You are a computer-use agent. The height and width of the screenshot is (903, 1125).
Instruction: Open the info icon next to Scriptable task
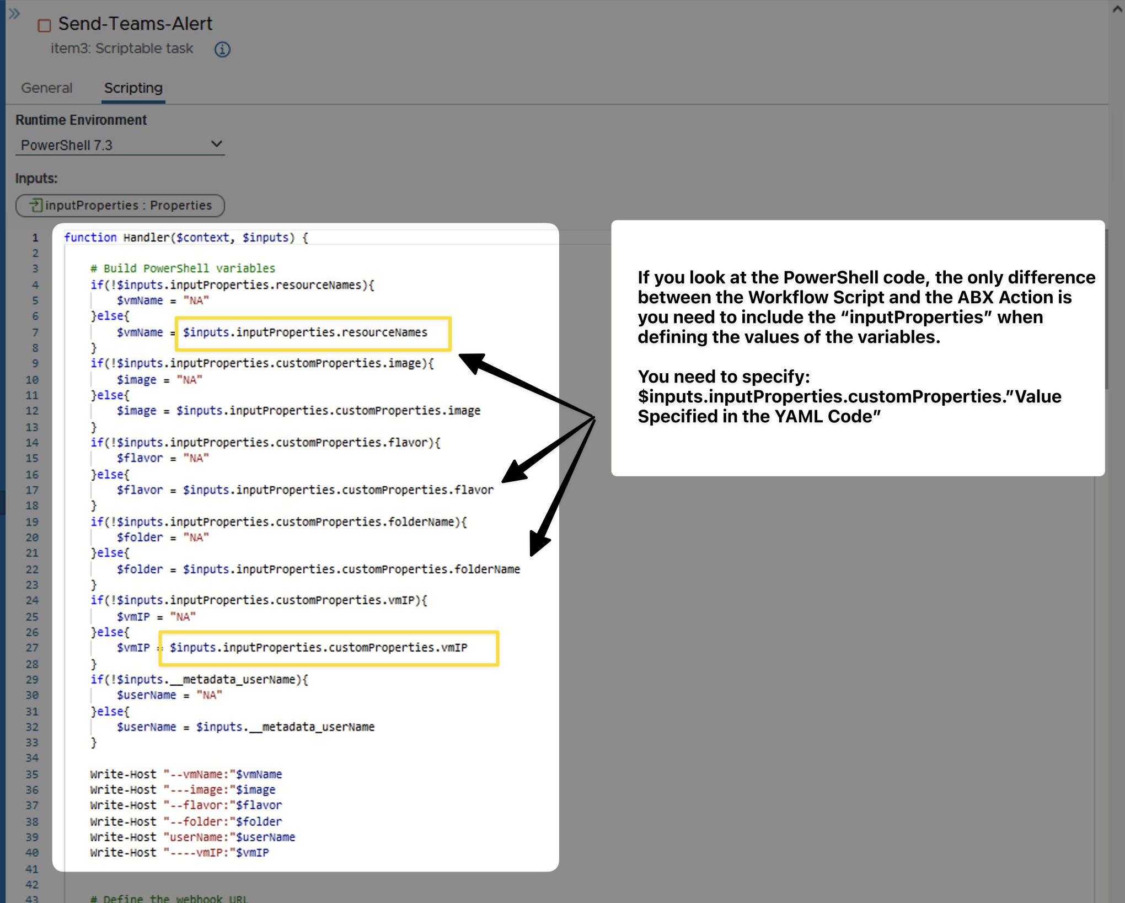[222, 50]
